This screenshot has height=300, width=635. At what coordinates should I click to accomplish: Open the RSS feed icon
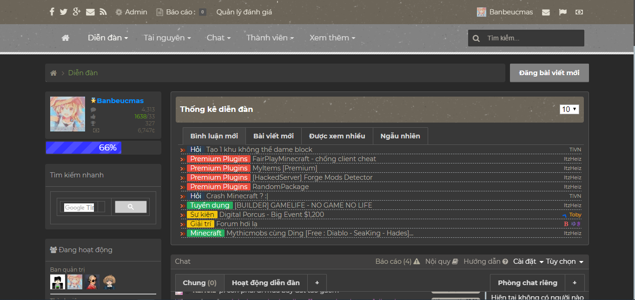click(x=103, y=12)
